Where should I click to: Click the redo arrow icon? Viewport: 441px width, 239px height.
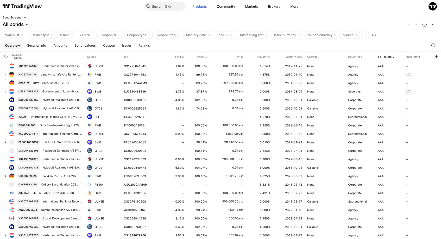[416, 24]
